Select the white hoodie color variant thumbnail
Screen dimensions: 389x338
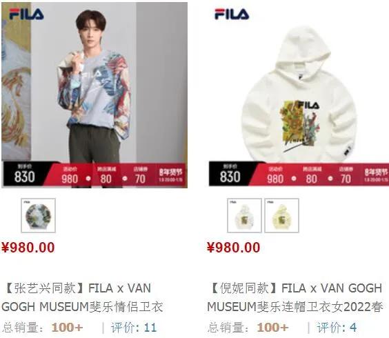[x=244, y=215]
